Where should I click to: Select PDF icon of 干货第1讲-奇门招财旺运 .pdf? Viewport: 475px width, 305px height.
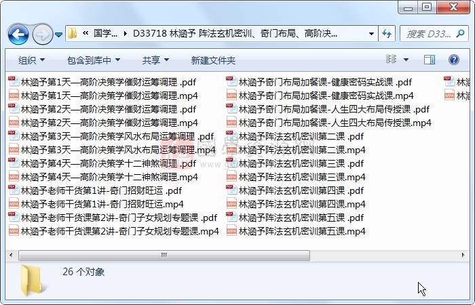[x=14, y=190]
